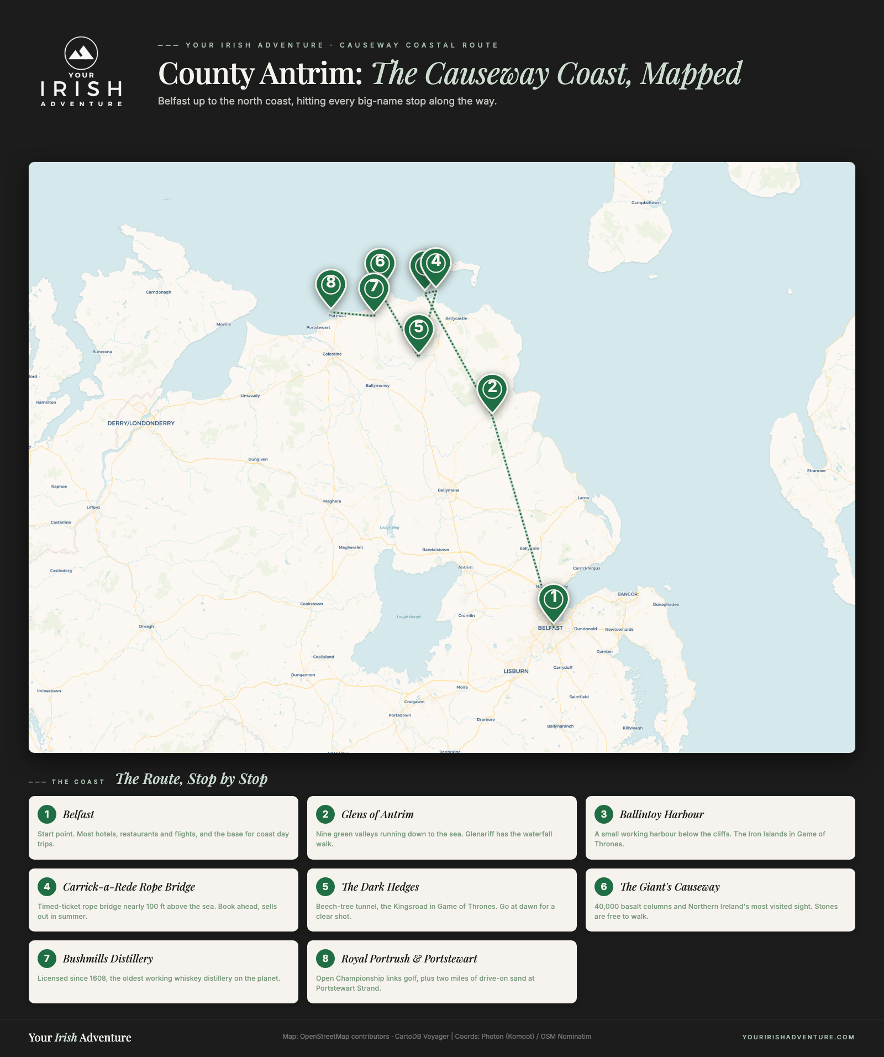Click the Your Irish Adventure mountain logo
Viewport: 884px width, 1057px height.
click(81, 71)
